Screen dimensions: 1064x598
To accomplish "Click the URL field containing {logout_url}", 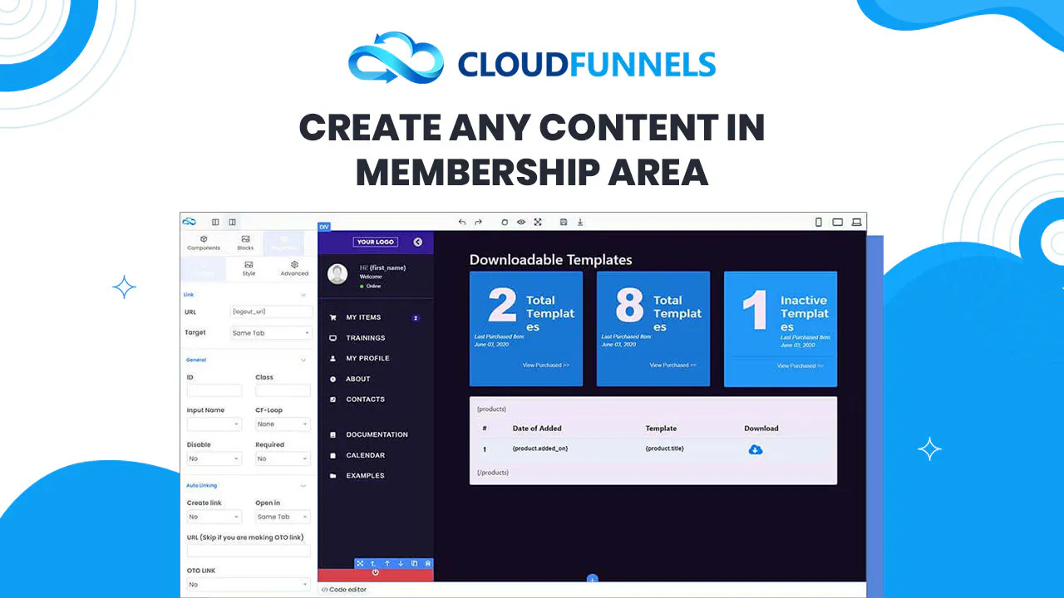I will pyautogui.click(x=270, y=311).
